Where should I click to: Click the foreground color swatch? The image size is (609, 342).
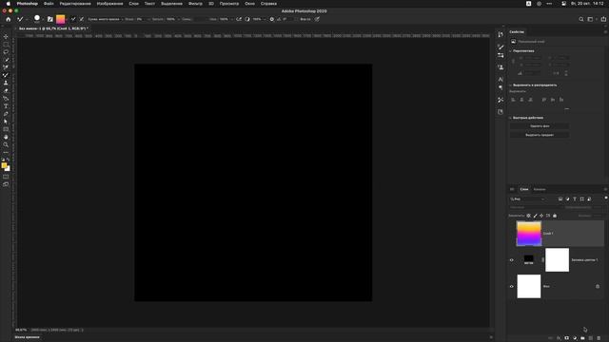(4, 165)
